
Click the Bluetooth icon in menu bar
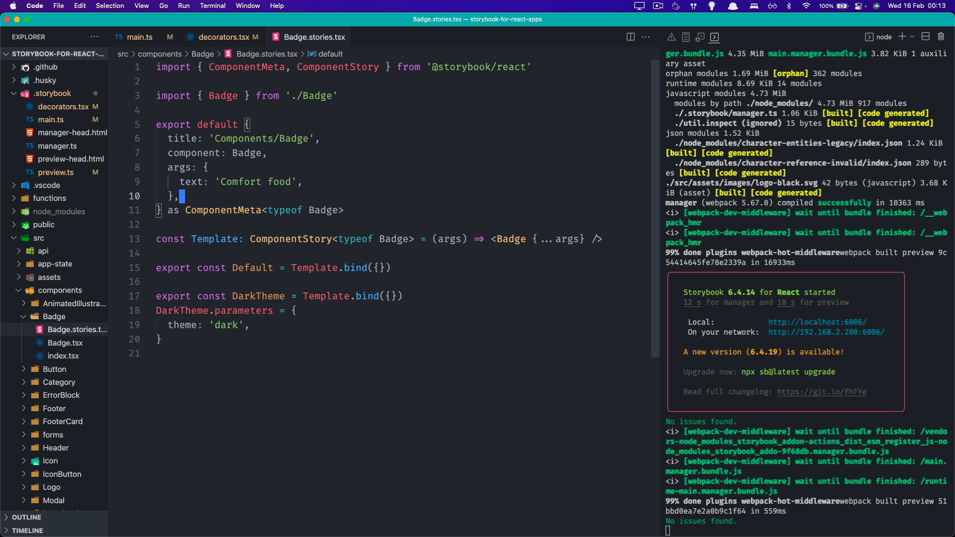[788, 6]
